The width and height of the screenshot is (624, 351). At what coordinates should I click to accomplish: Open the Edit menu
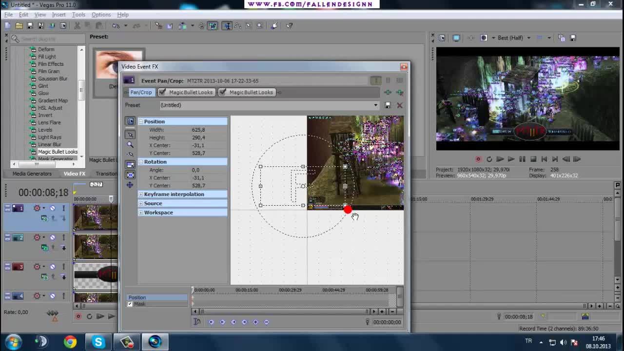(x=23, y=15)
